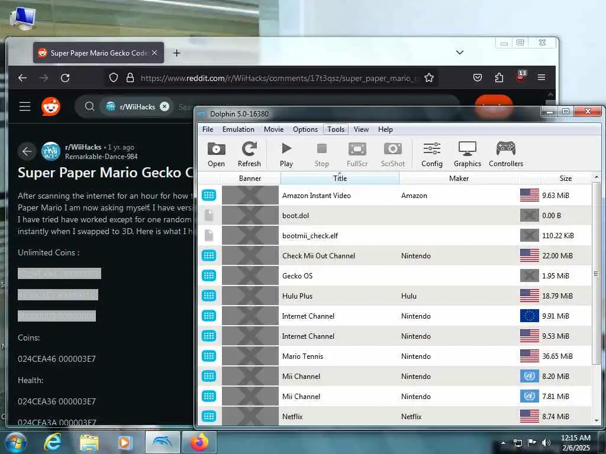Click the Banner column header
606x454 pixels.
[250, 179]
